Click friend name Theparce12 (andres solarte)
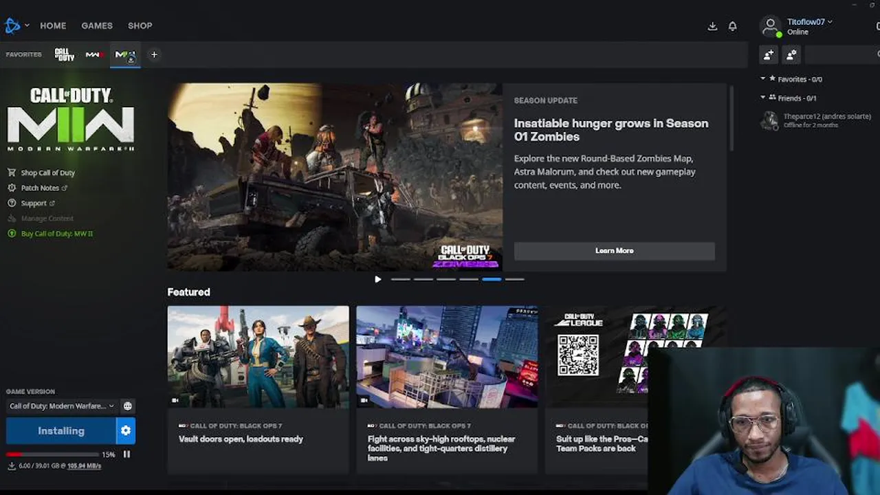This screenshot has width=880, height=495. (x=827, y=116)
